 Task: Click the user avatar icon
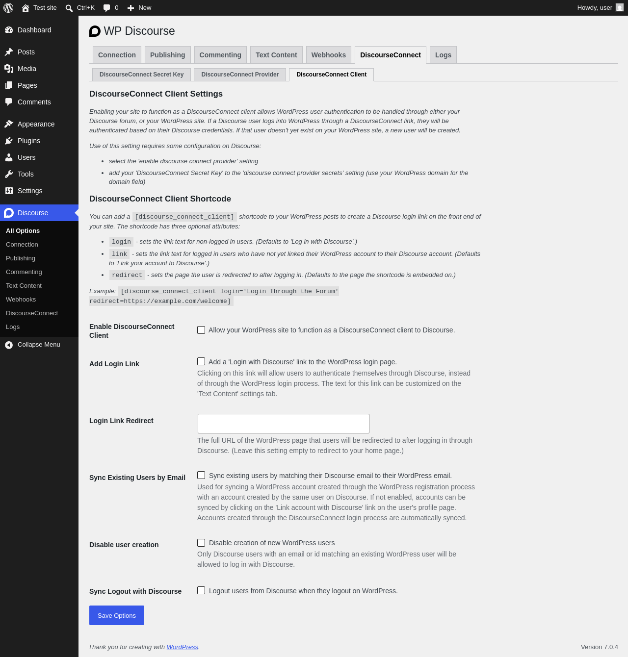coord(620,8)
